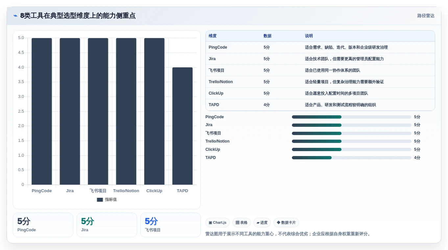The image size is (448, 250).
Task: Click the lightning icon beside the title
Action: 15,16
